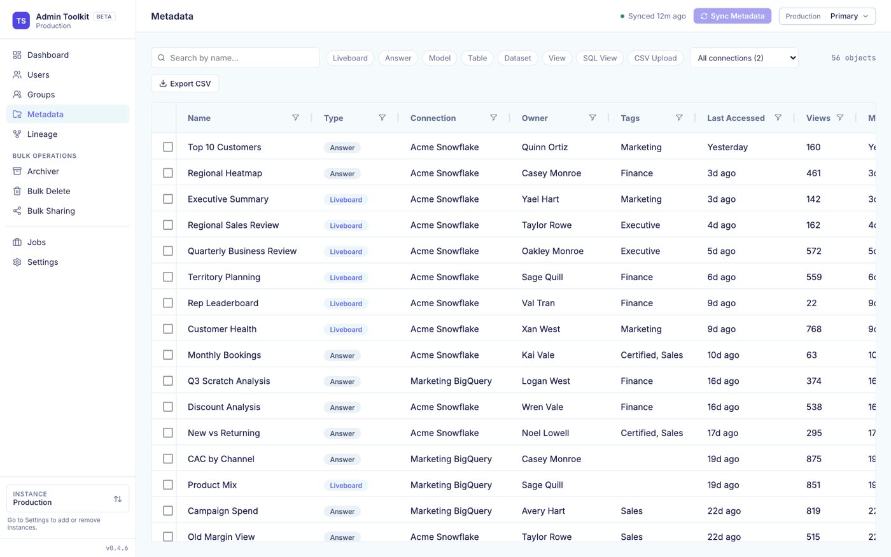
Task: Open the All connections dropdown
Action: click(x=744, y=58)
